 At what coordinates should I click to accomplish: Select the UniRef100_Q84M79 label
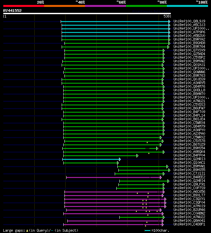tap(189, 126)
